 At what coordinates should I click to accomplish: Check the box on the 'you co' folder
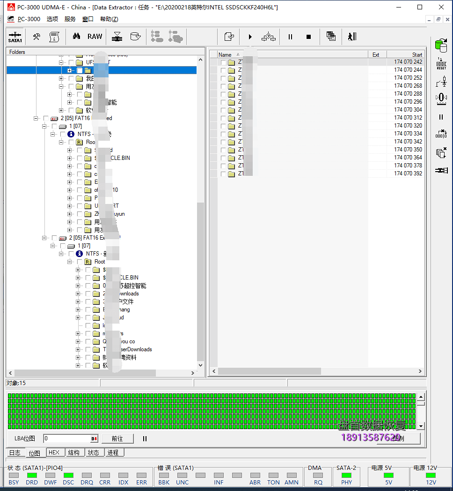pos(88,341)
